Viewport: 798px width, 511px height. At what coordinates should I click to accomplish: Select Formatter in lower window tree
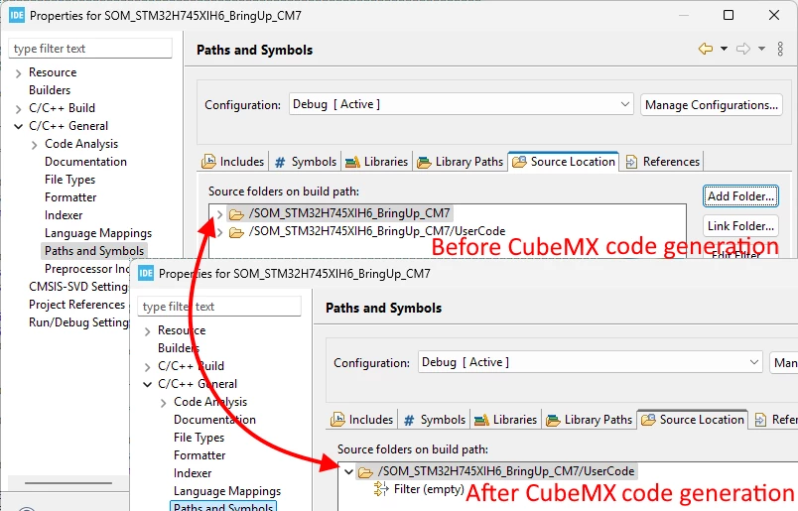[199, 455]
